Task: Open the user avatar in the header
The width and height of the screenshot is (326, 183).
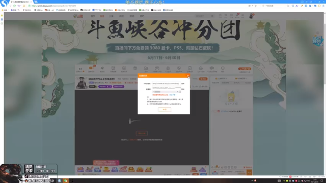Action: point(251,16)
